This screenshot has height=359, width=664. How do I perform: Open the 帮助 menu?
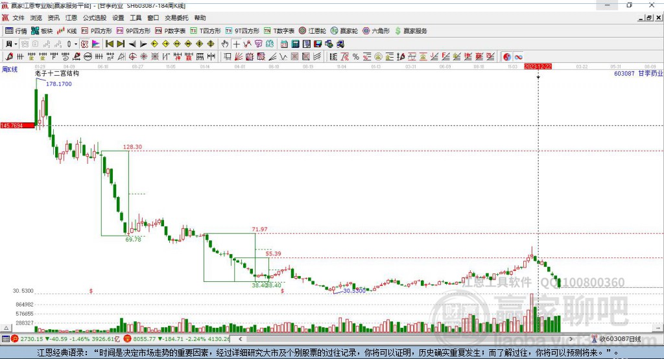tap(200, 17)
